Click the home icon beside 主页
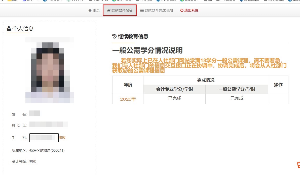The height and width of the screenshot is (175, 300). [90, 11]
